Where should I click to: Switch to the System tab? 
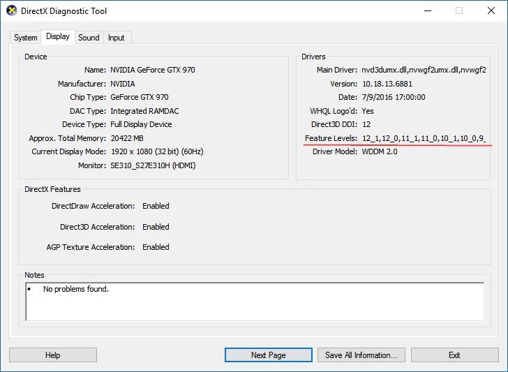pyautogui.click(x=25, y=38)
